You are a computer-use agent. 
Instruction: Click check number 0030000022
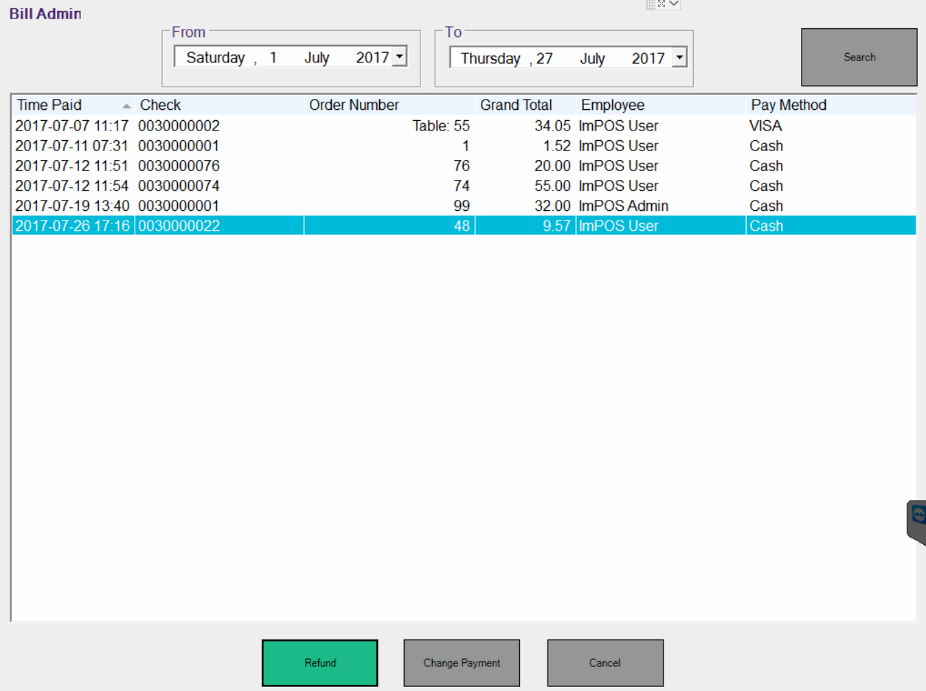tap(179, 225)
